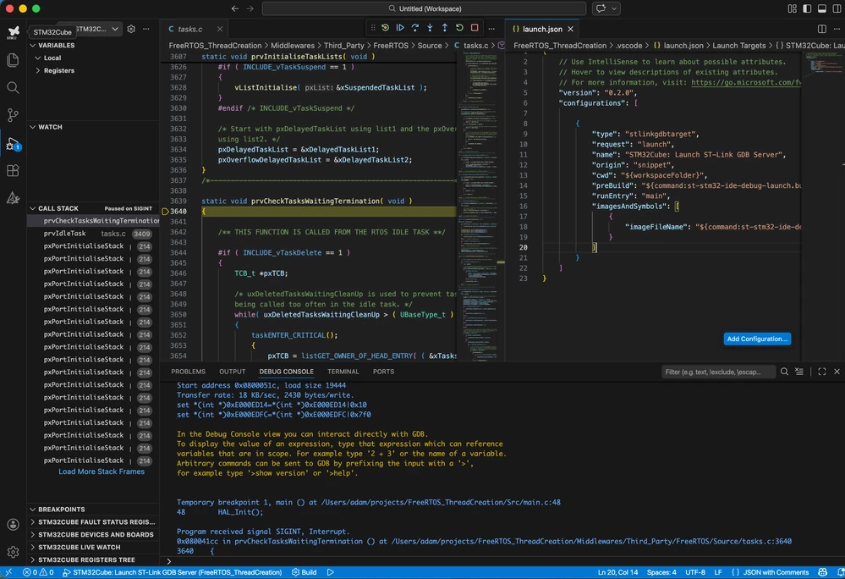Switch to the DEBUG CONSOLE tab
The width and height of the screenshot is (845, 579).
point(286,372)
